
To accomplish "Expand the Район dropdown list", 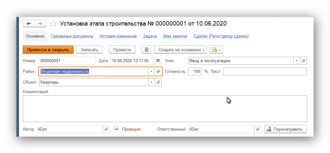I will 151,72.
